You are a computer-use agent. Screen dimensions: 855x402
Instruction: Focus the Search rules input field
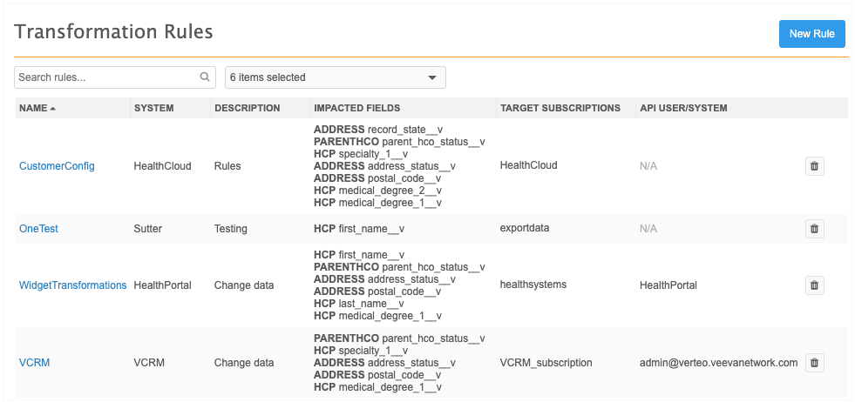click(106, 77)
